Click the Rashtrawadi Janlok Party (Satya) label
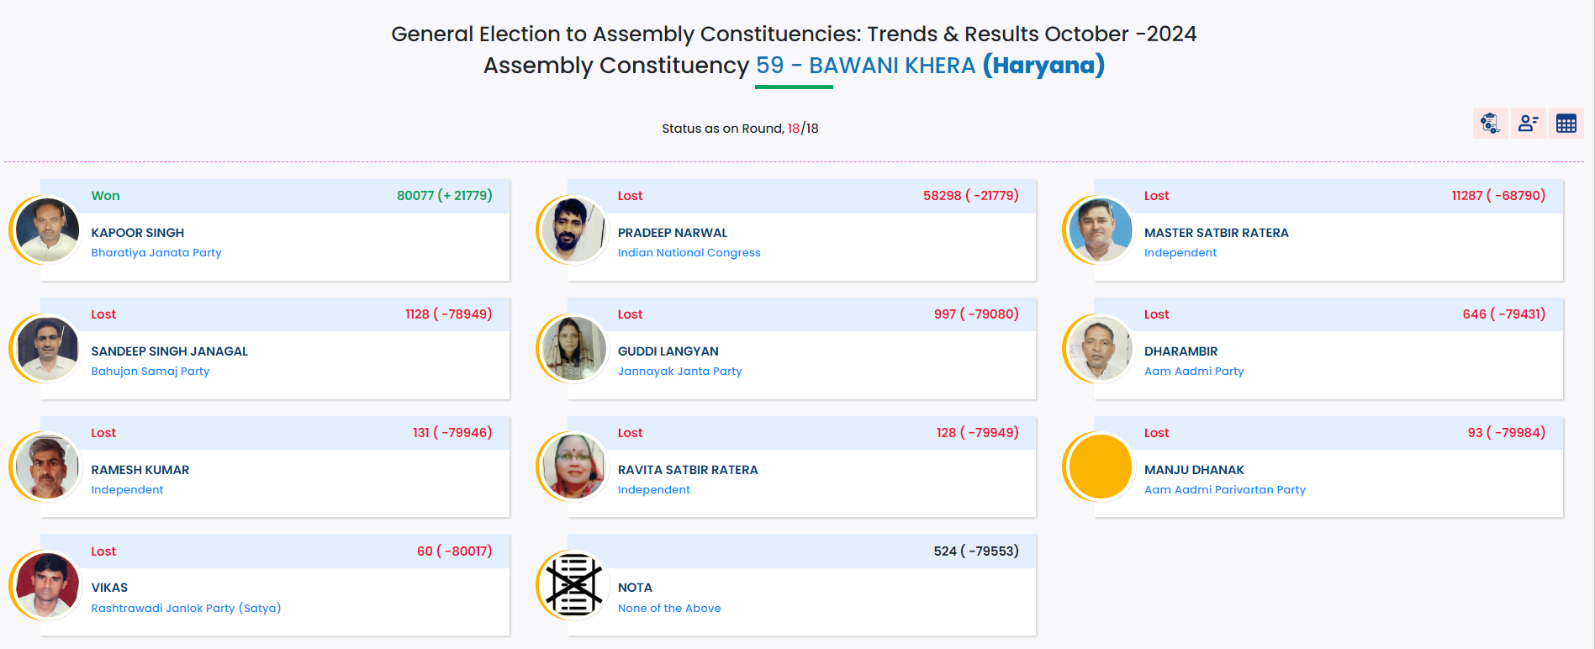Image resolution: width=1595 pixels, height=649 pixels. pos(186,608)
